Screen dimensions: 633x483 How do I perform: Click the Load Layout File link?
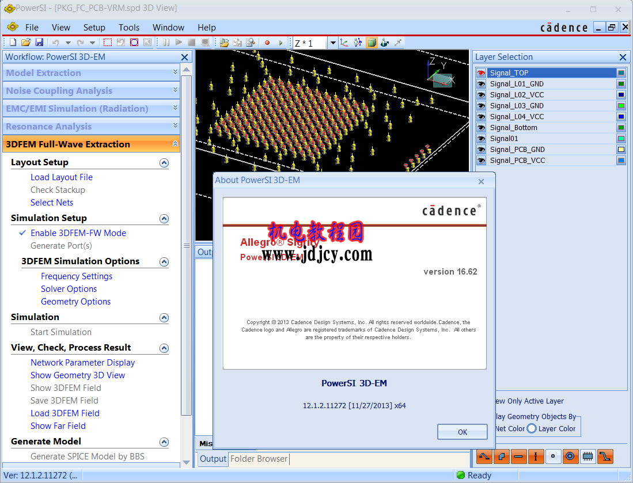pyautogui.click(x=62, y=177)
